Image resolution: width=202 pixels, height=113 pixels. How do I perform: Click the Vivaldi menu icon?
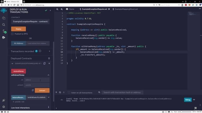coord(2,2)
